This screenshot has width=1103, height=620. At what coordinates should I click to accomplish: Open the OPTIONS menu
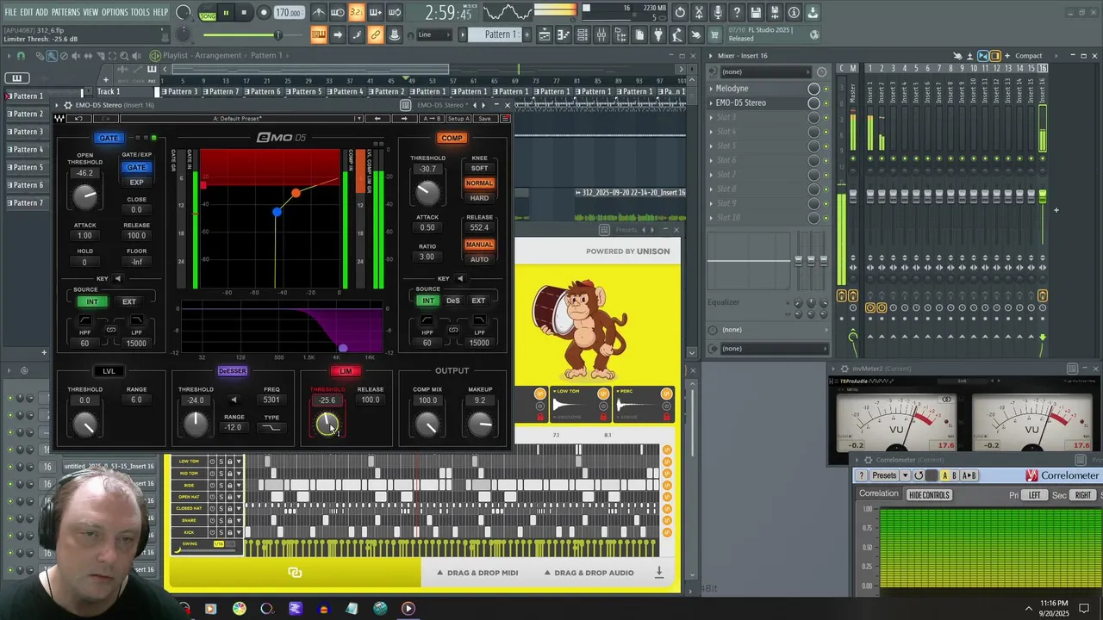coord(115,12)
